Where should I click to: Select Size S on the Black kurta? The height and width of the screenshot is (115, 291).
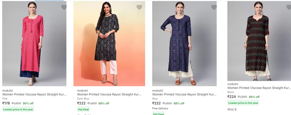(x=232, y=109)
